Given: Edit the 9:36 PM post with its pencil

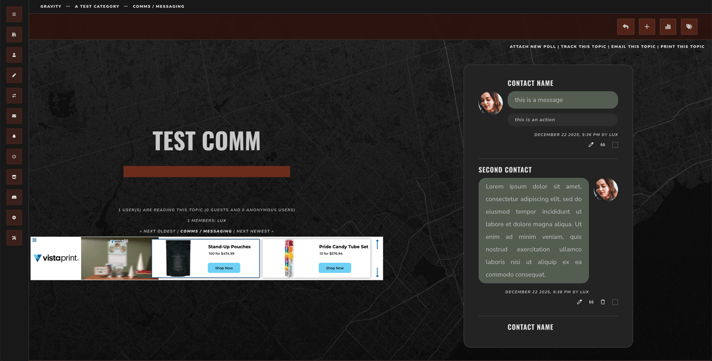Looking at the screenshot, I should click(x=591, y=145).
